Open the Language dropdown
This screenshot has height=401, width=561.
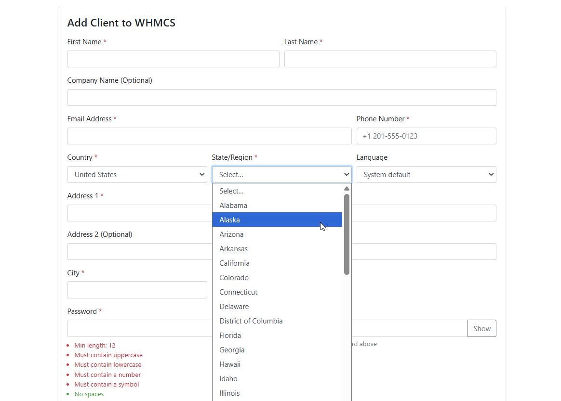[426, 175]
